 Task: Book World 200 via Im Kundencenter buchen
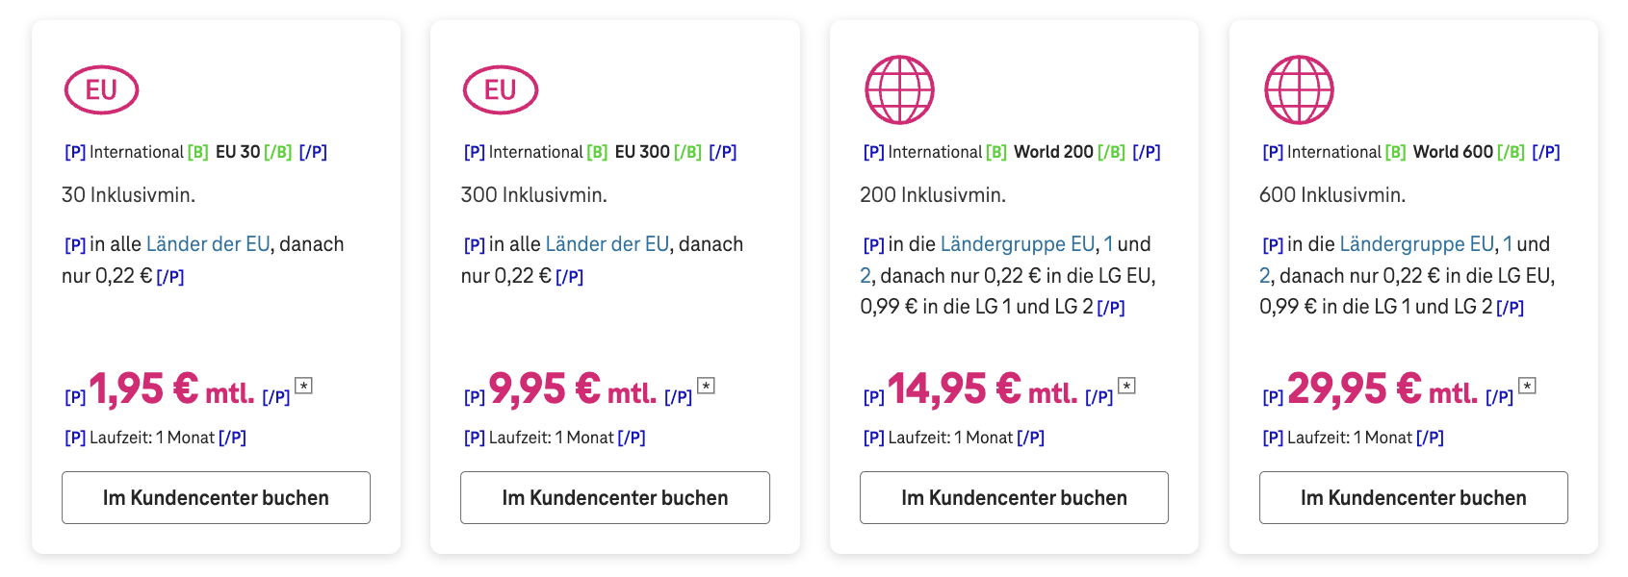tap(1014, 497)
